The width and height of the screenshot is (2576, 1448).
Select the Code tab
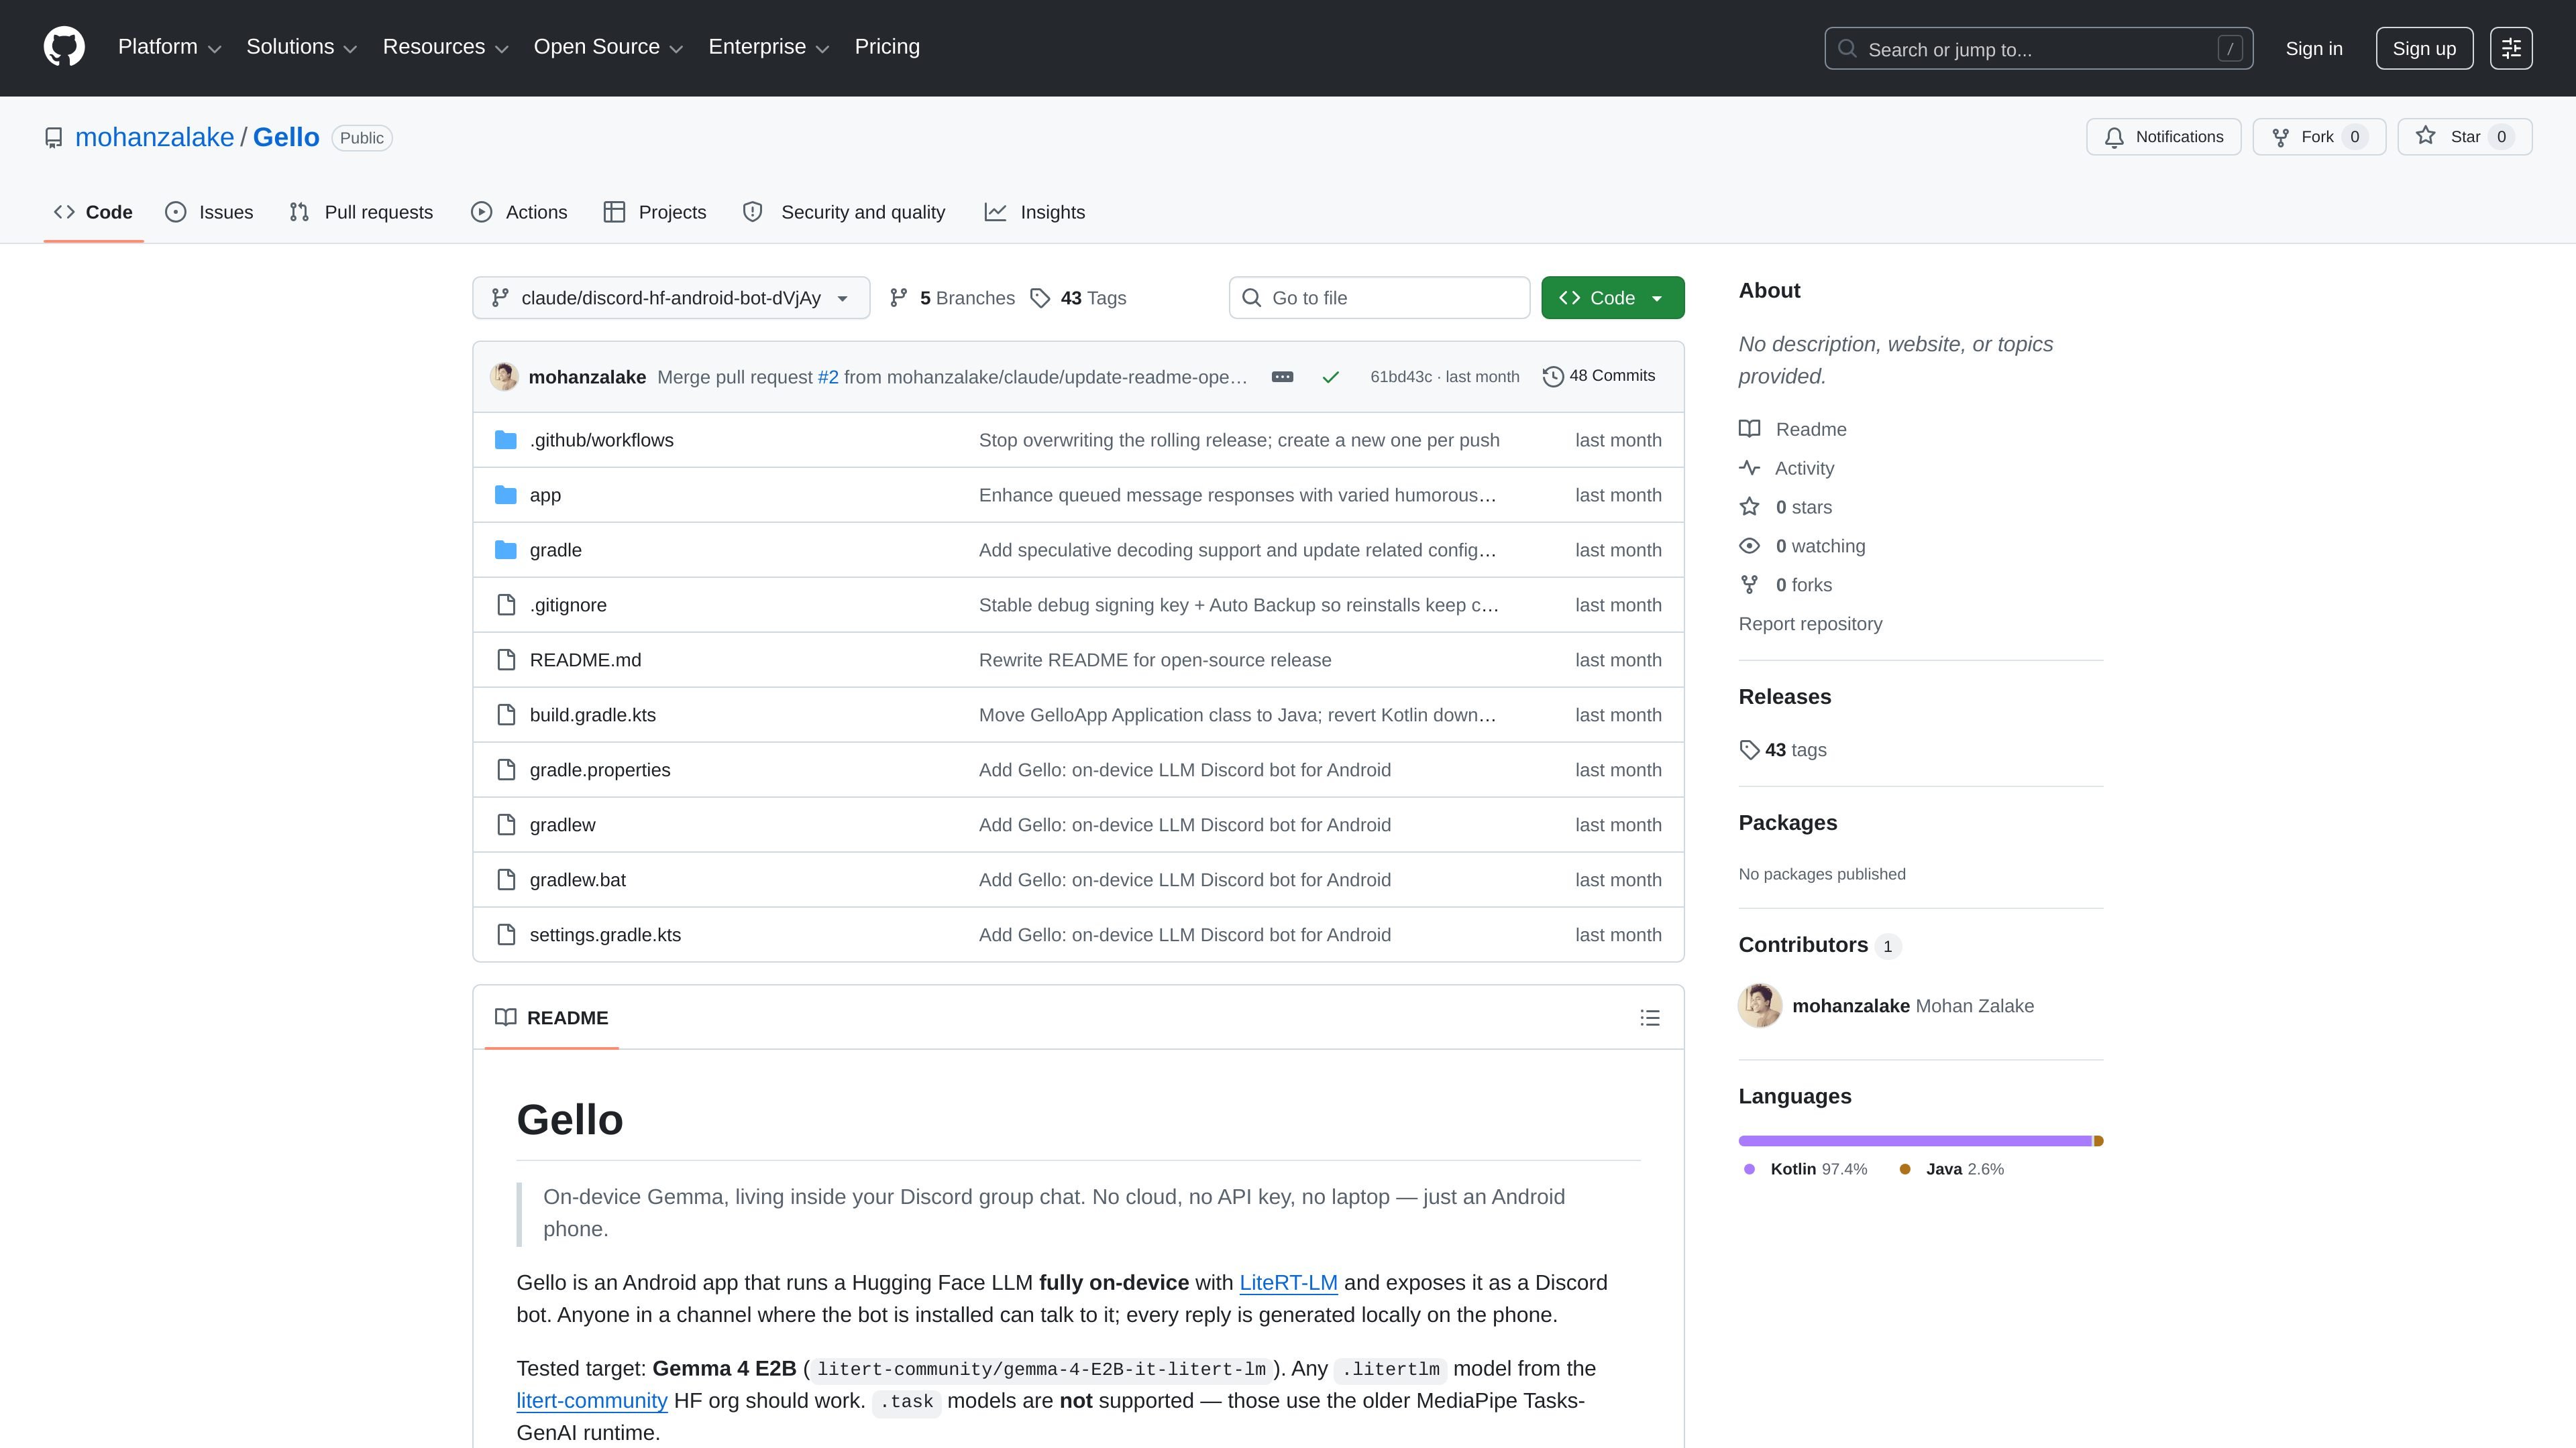coord(94,212)
